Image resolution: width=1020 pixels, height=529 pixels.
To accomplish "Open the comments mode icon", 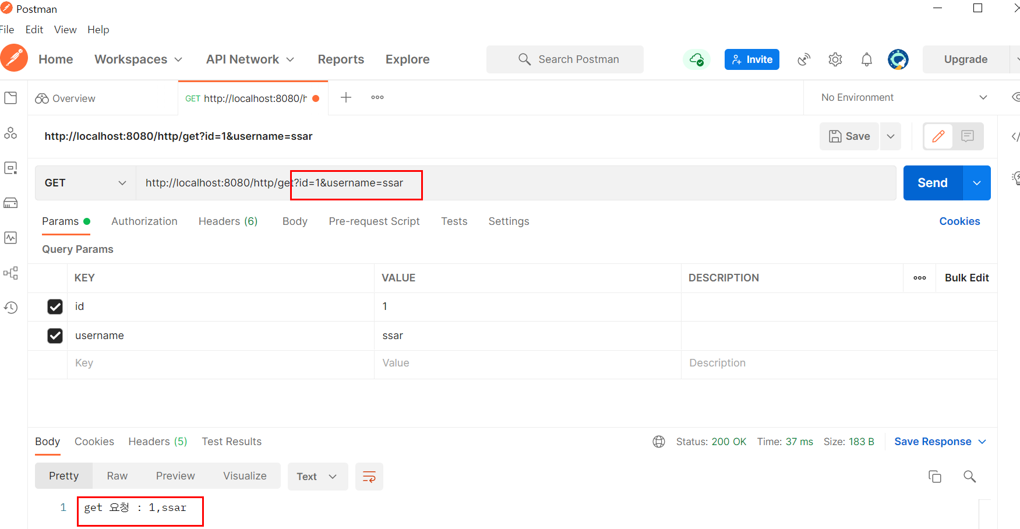I will click(968, 136).
